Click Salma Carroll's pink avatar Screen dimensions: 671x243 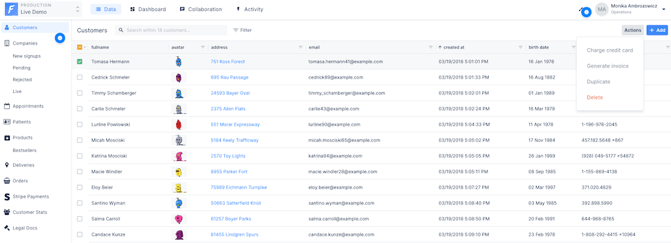tap(179, 219)
